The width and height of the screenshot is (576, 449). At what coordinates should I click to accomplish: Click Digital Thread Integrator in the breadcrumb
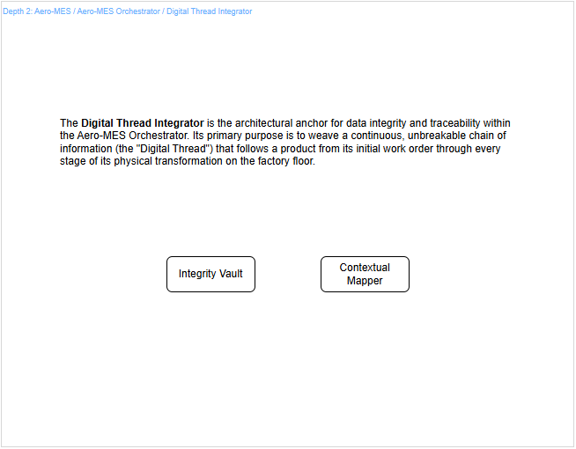tap(209, 11)
